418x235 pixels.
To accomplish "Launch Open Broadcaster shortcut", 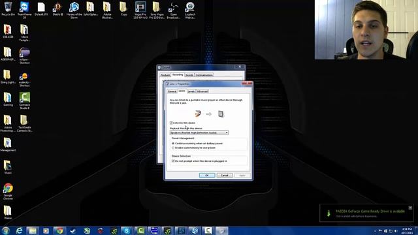I will 173,10.
